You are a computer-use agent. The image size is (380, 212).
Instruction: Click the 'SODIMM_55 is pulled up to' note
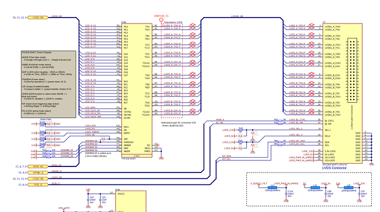(98, 153)
